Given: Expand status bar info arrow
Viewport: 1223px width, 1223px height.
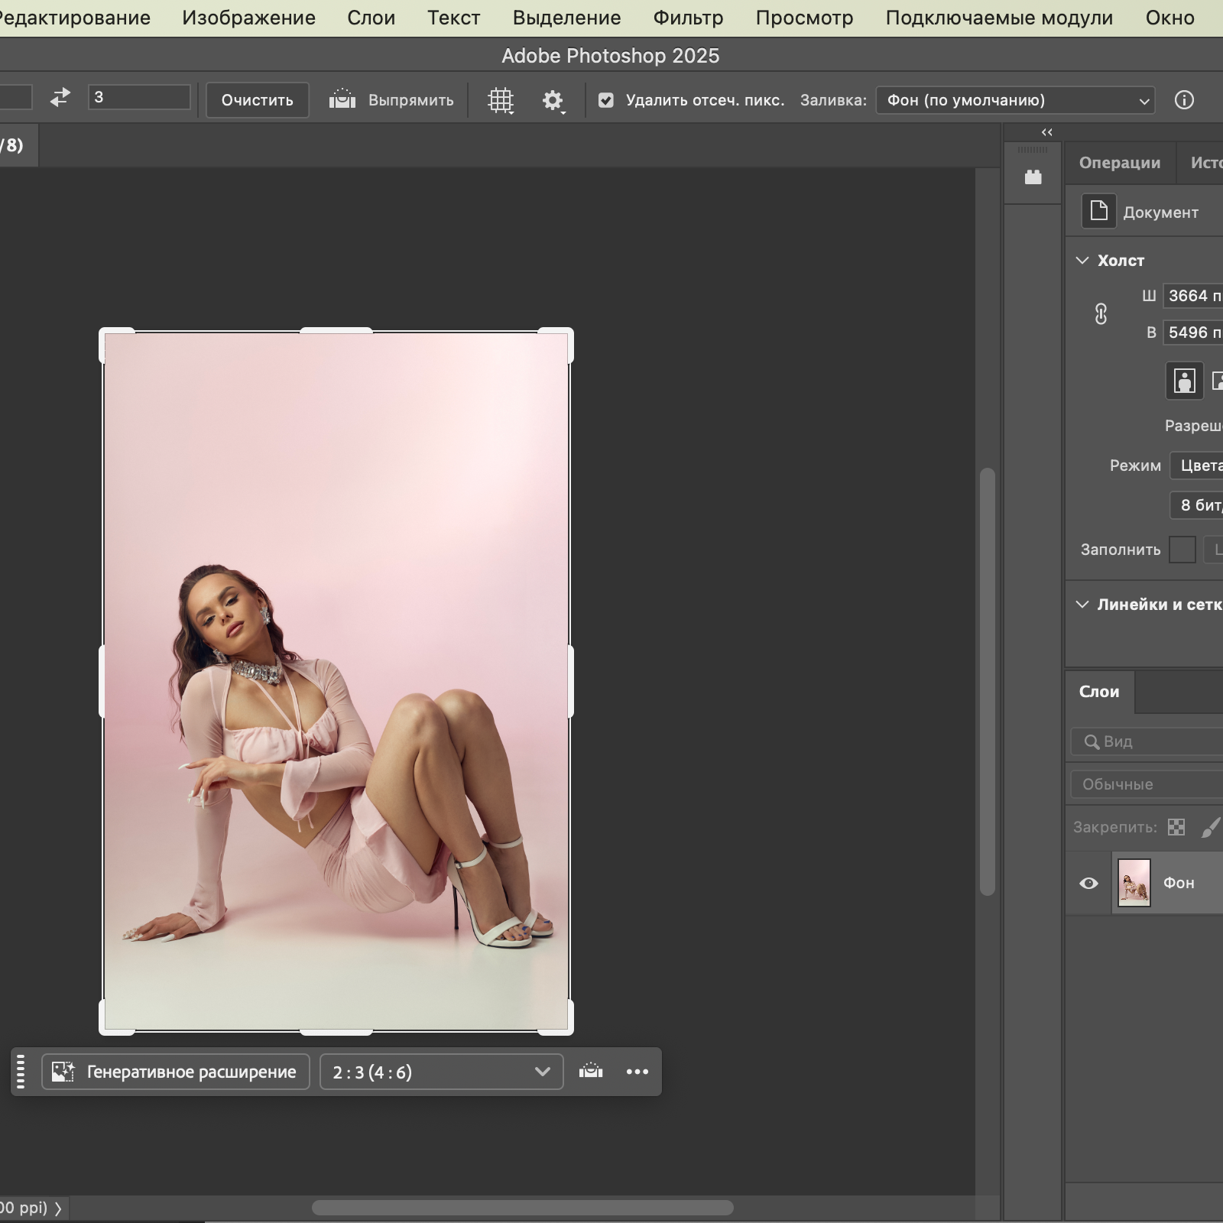Looking at the screenshot, I should pos(58,1208).
